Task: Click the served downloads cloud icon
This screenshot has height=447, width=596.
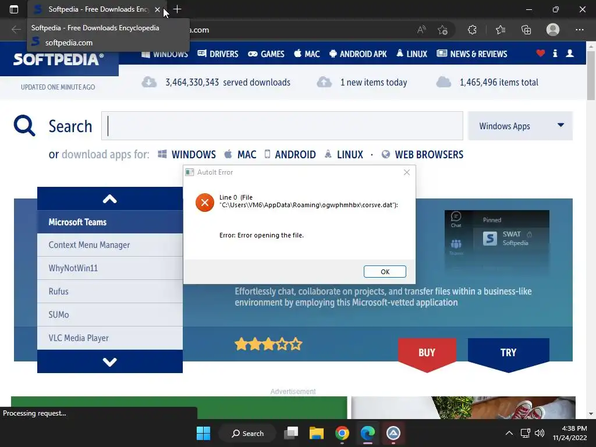Action: pyautogui.click(x=149, y=82)
